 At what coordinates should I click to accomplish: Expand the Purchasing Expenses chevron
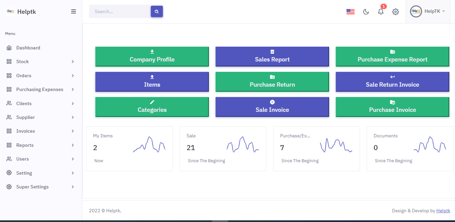[73, 90]
